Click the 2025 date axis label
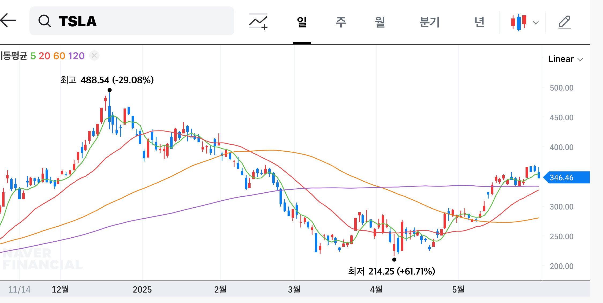The image size is (603, 303). [x=142, y=289]
